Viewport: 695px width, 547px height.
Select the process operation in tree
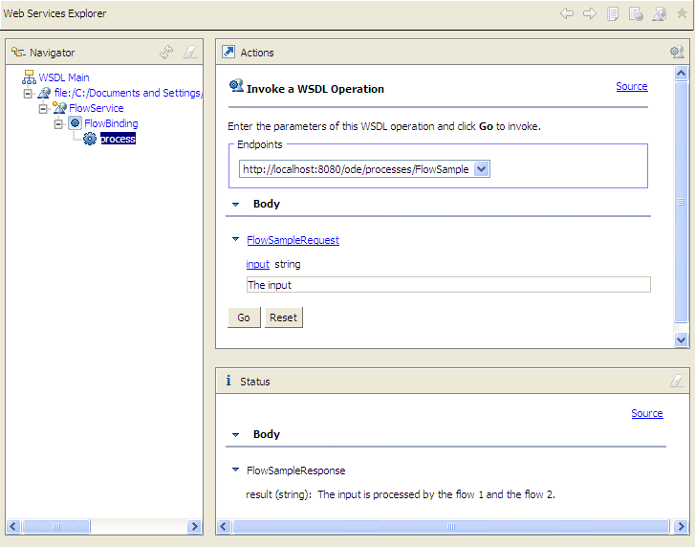click(118, 139)
